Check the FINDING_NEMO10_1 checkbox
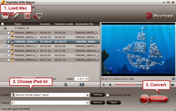The height and width of the screenshot is (111, 176). point(8,51)
